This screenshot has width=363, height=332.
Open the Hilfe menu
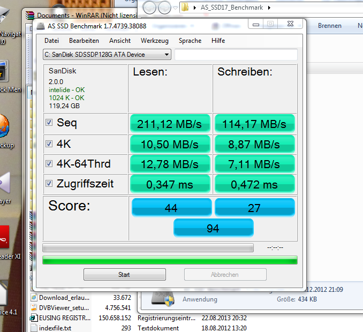click(218, 41)
